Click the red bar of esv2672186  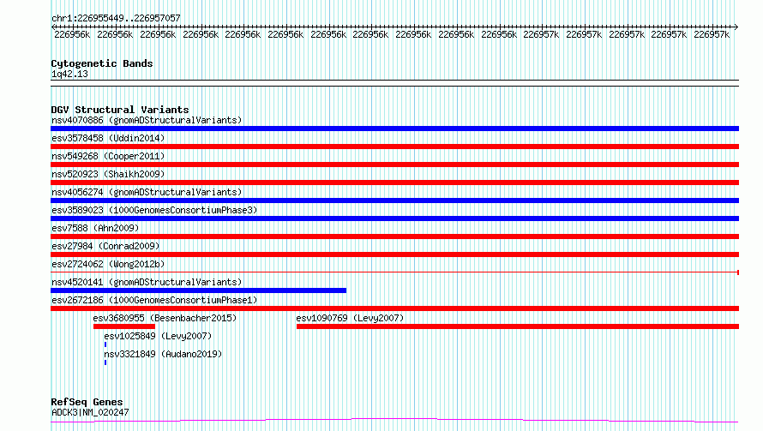pos(394,308)
